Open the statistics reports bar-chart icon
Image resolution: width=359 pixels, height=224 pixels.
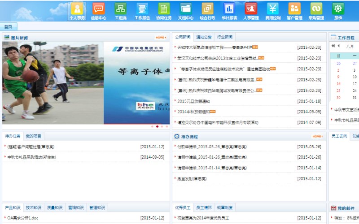click(x=229, y=11)
